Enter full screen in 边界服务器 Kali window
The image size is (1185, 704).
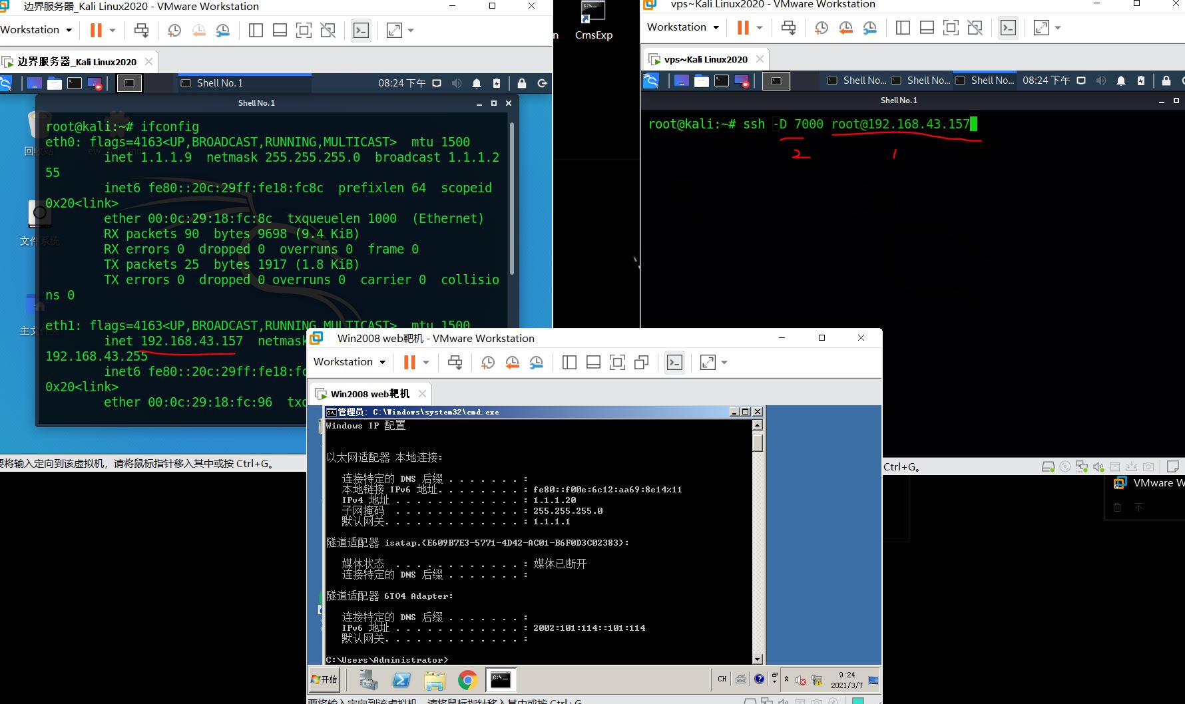304,30
